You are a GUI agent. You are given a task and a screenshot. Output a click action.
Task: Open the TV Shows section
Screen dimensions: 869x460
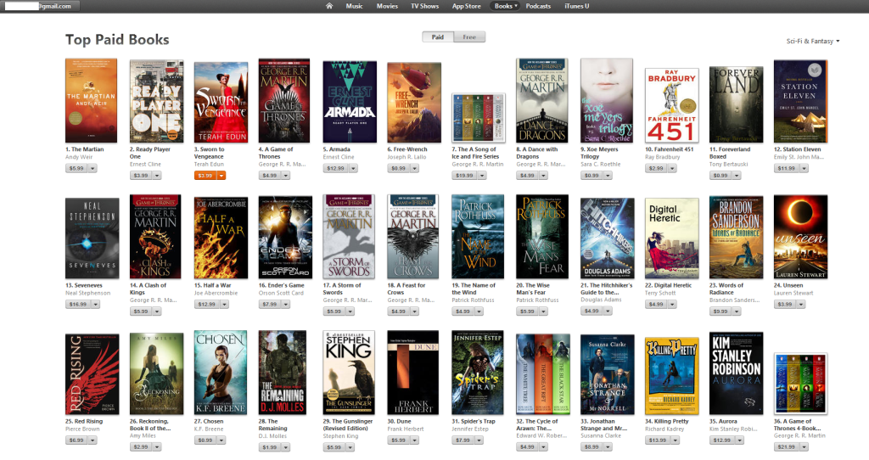(x=424, y=6)
